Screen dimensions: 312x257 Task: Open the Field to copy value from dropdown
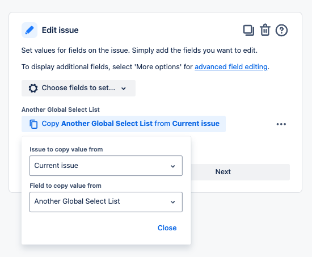(106, 202)
